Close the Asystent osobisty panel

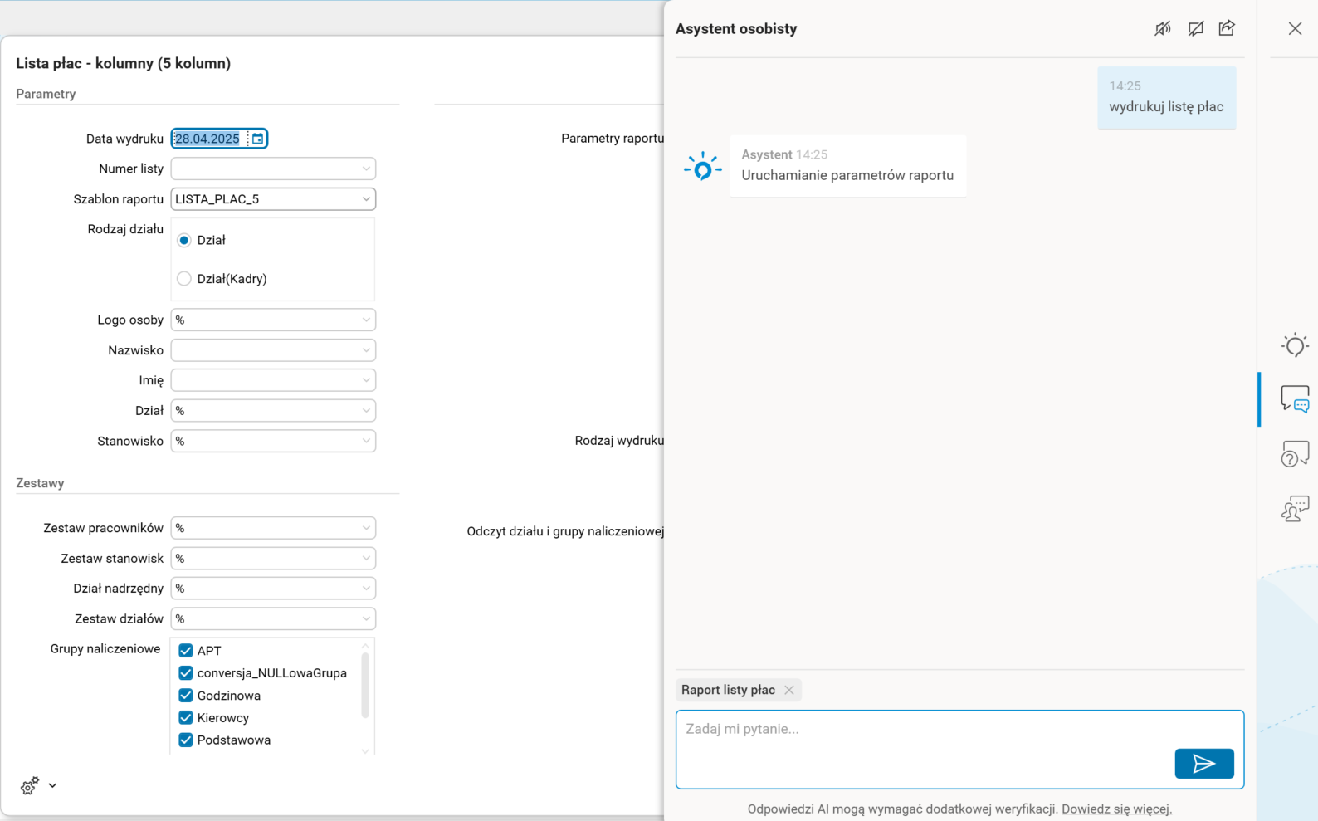click(x=1295, y=28)
